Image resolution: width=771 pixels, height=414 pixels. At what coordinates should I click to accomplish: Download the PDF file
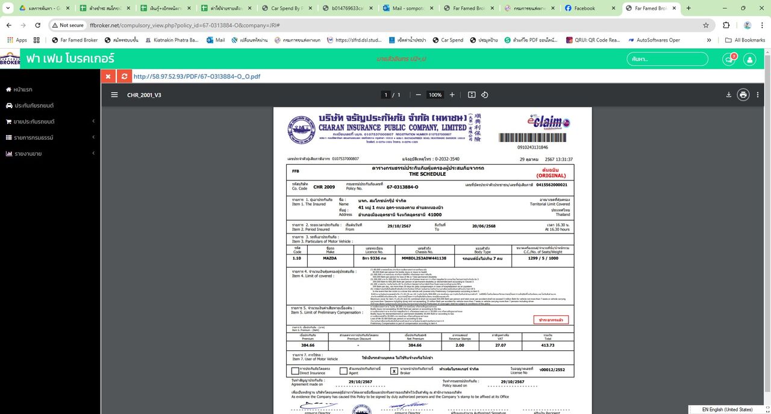729,95
